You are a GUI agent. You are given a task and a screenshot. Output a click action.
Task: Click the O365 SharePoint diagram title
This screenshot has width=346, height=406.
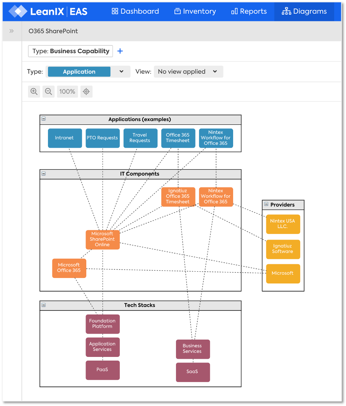tap(53, 31)
